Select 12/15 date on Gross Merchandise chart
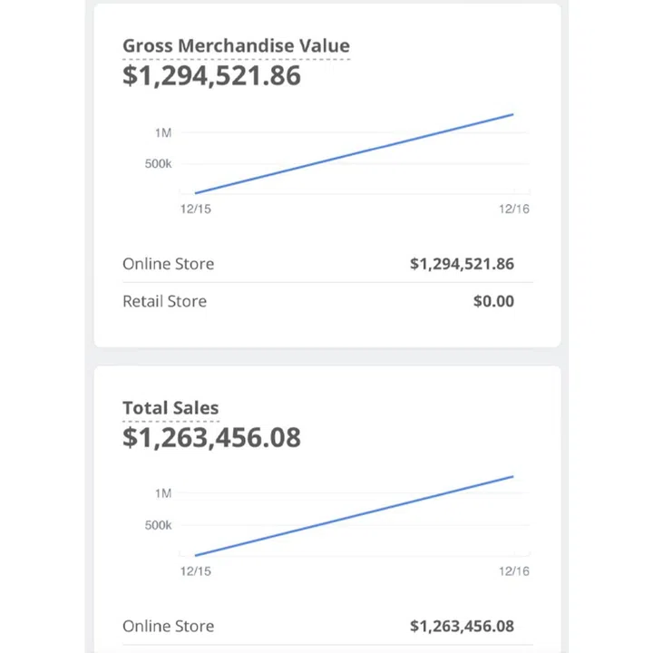 [x=195, y=210]
